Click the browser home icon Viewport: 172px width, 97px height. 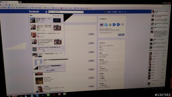click(x=9, y=5)
